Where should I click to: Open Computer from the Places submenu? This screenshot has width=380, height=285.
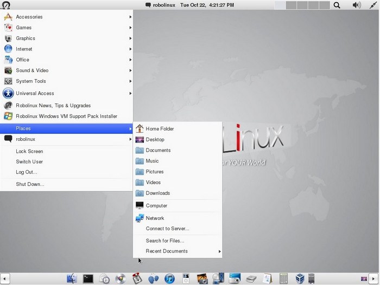[x=178, y=206]
